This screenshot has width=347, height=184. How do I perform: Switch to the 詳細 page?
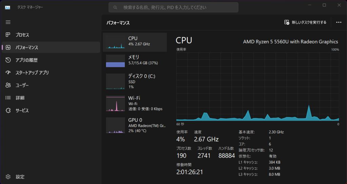pos(20,98)
